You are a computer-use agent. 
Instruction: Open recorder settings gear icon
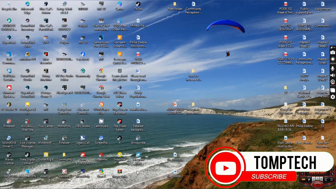click(333, 97)
